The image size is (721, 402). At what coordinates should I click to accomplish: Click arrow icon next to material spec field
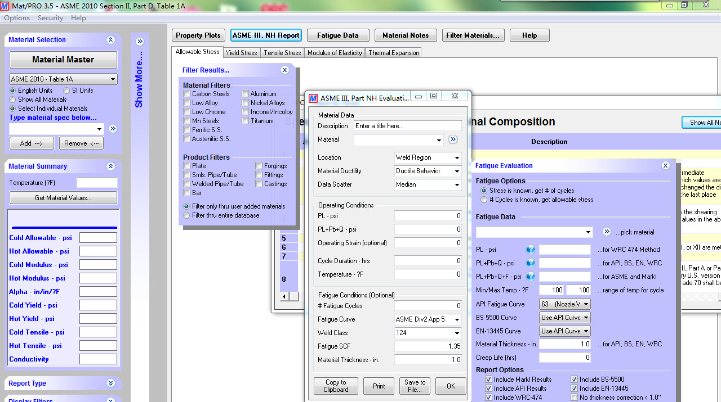[x=113, y=129]
